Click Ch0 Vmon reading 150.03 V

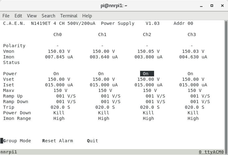[59, 51]
